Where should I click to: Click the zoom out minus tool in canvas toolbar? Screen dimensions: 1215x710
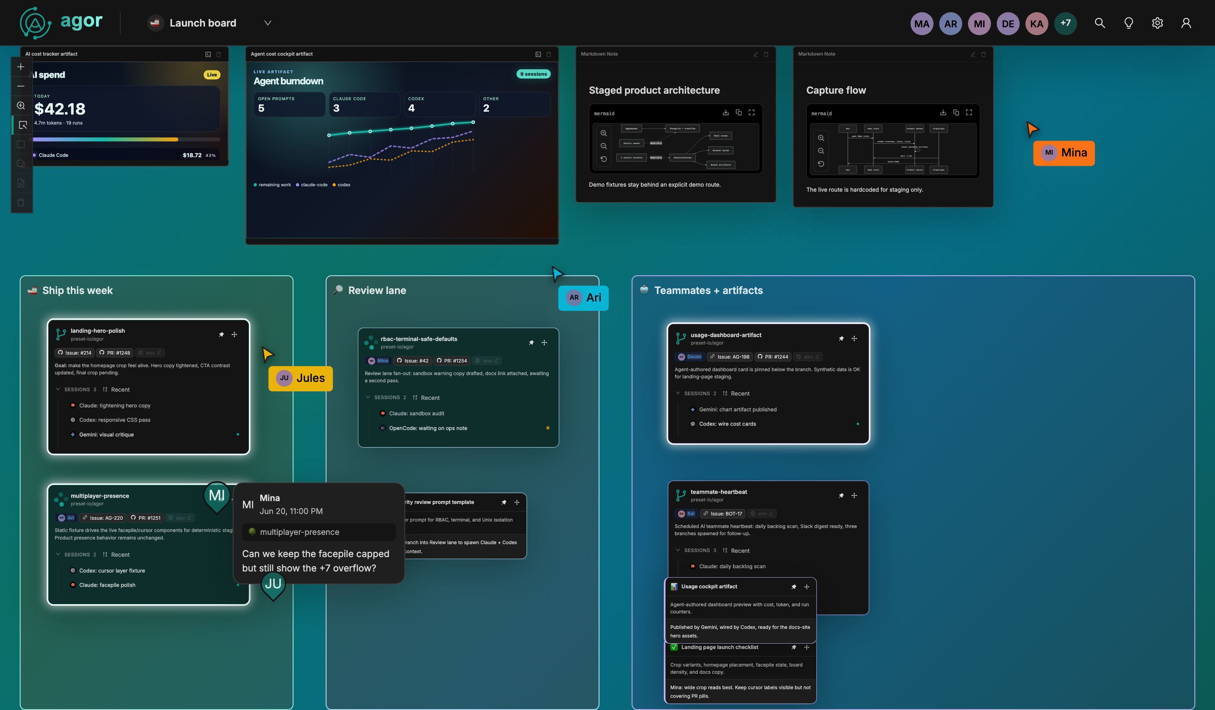(21, 86)
